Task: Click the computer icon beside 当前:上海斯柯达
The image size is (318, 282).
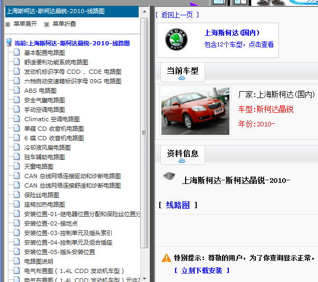Action: click(x=9, y=42)
